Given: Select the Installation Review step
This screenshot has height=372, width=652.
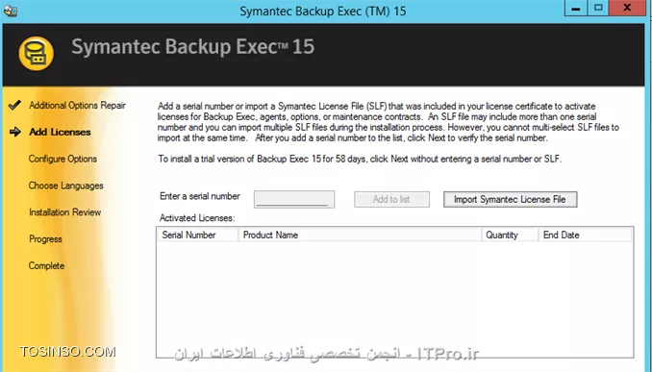Looking at the screenshot, I should click(64, 212).
